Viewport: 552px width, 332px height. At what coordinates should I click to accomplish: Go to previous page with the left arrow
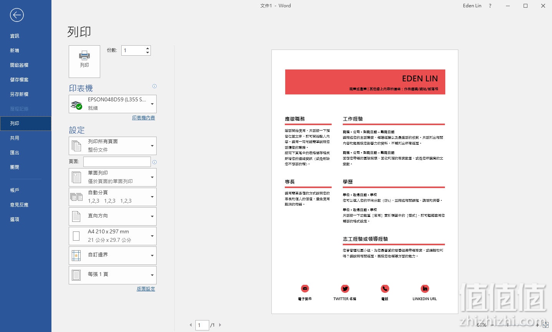click(190, 325)
